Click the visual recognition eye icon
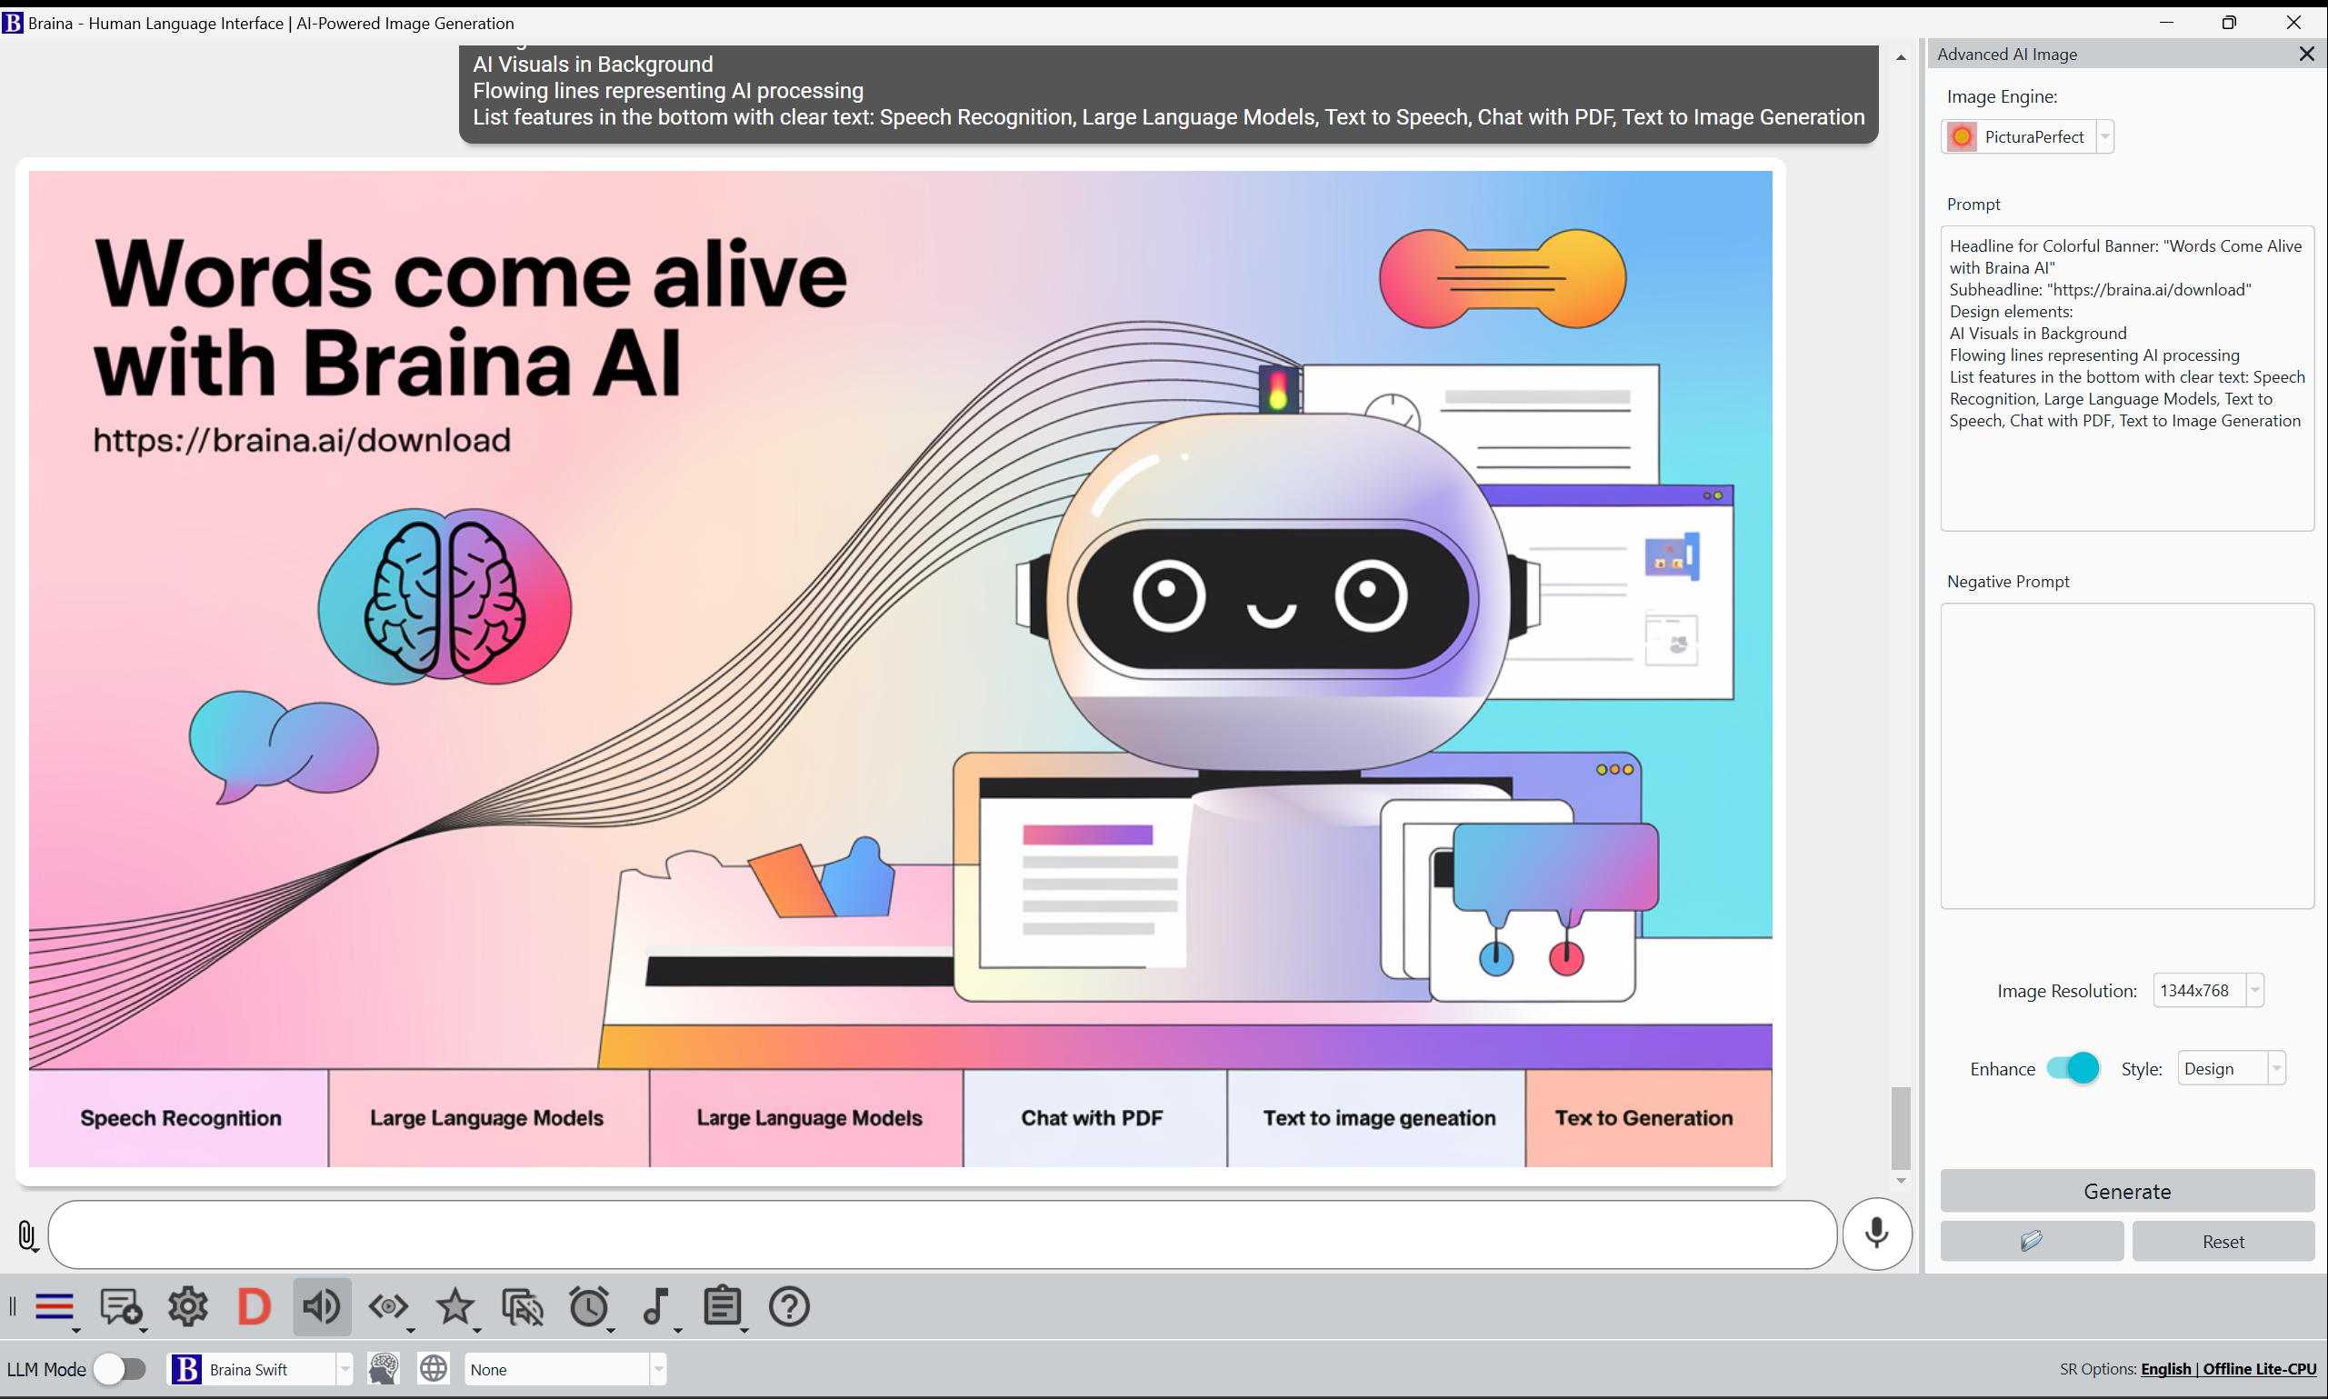This screenshot has height=1399, width=2328. click(x=387, y=1306)
